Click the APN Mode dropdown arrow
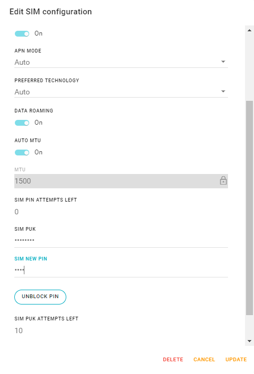 pyautogui.click(x=223, y=62)
